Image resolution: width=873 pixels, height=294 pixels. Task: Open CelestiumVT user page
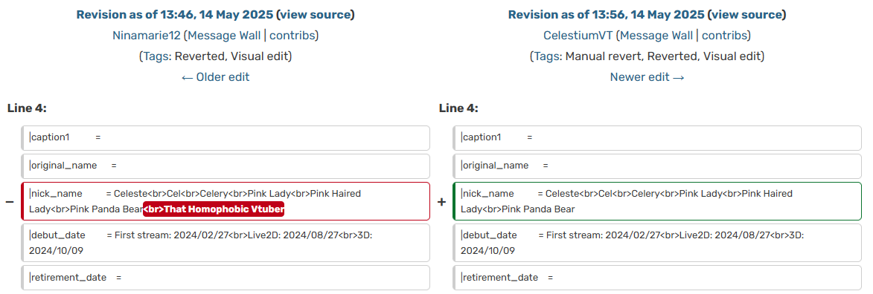(578, 36)
